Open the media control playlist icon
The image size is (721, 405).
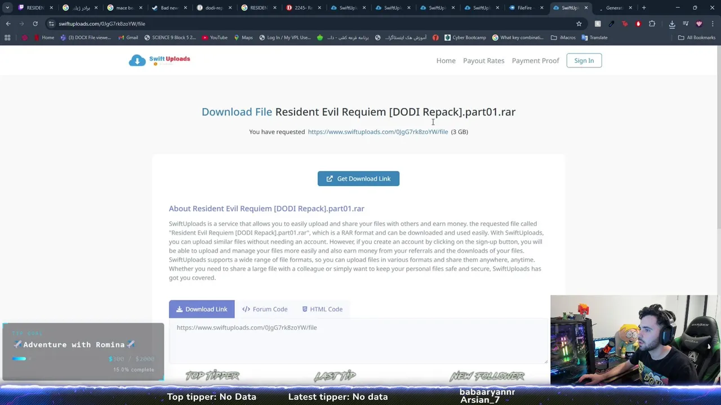[686, 24]
